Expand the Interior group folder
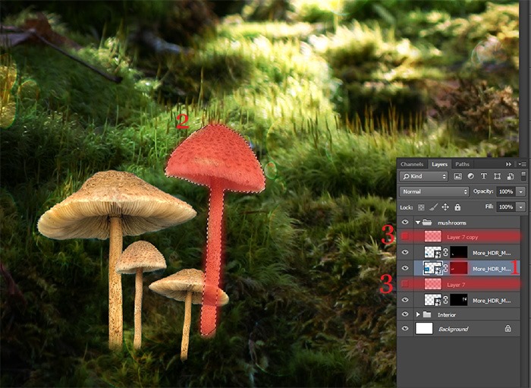 pyautogui.click(x=418, y=315)
